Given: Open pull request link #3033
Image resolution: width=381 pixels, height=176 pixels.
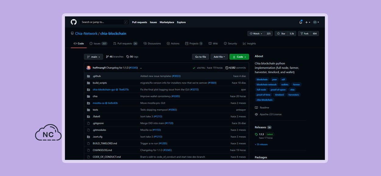Looking at the screenshot, I should click(x=176, y=76).
